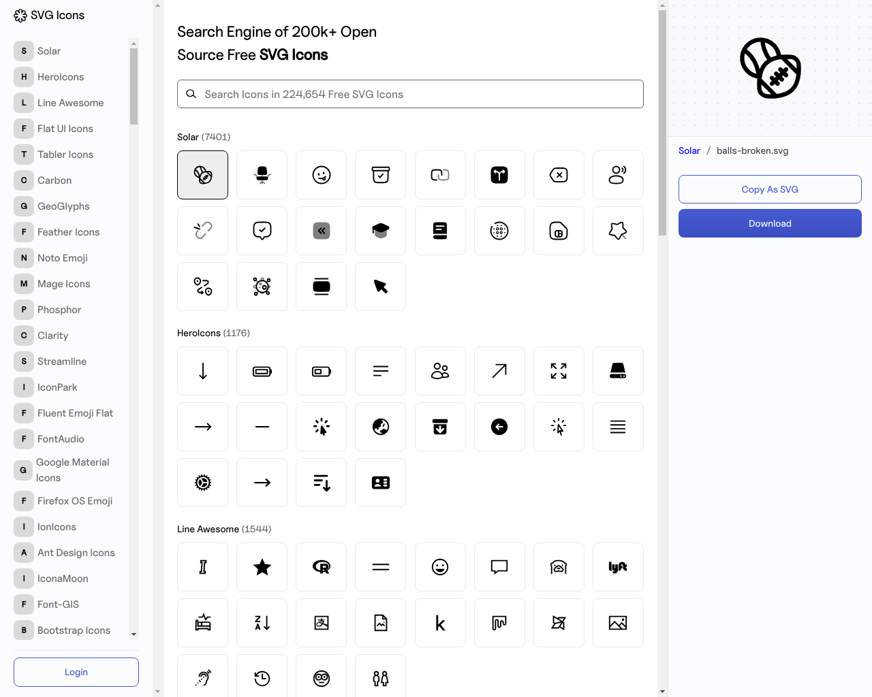
Task: Click the SVG Icons logo
Action: pos(49,15)
